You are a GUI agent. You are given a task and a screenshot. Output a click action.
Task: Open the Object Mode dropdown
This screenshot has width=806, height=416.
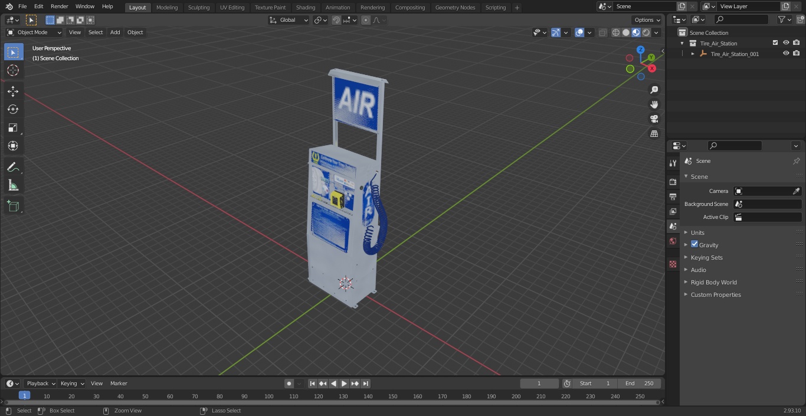(34, 32)
